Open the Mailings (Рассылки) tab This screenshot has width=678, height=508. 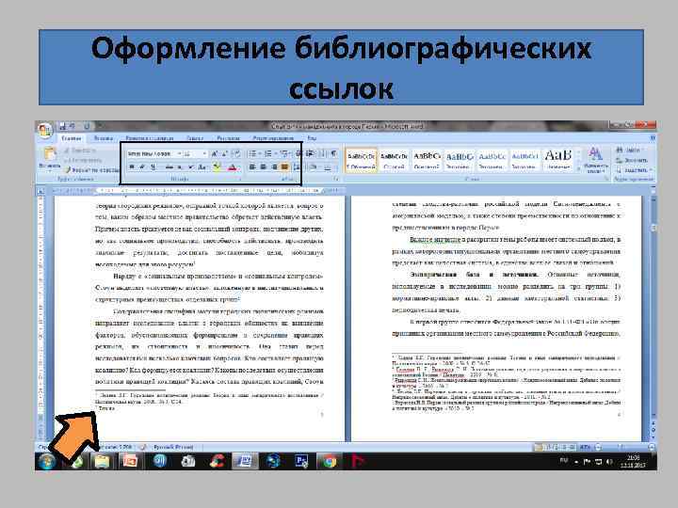[228, 138]
